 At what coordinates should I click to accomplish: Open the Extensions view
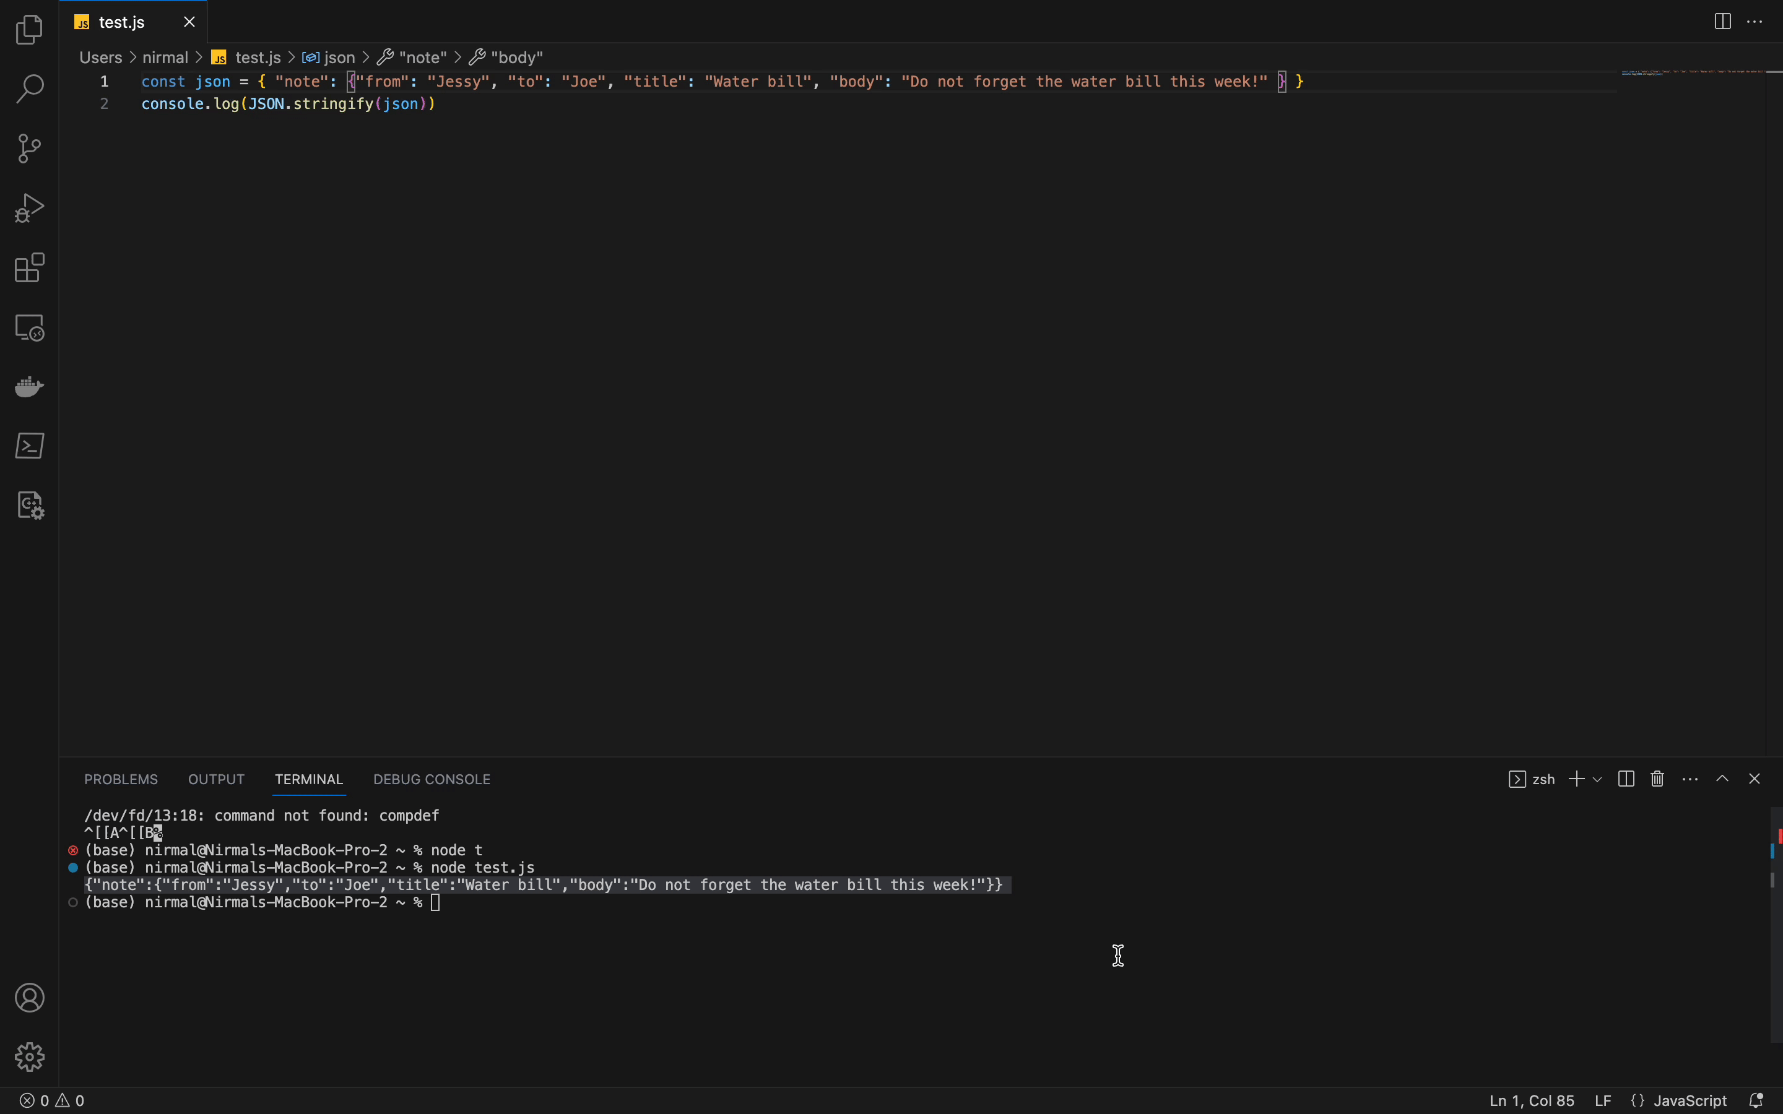(x=30, y=268)
